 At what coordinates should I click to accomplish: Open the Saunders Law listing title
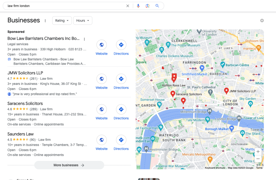click(20, 134)
